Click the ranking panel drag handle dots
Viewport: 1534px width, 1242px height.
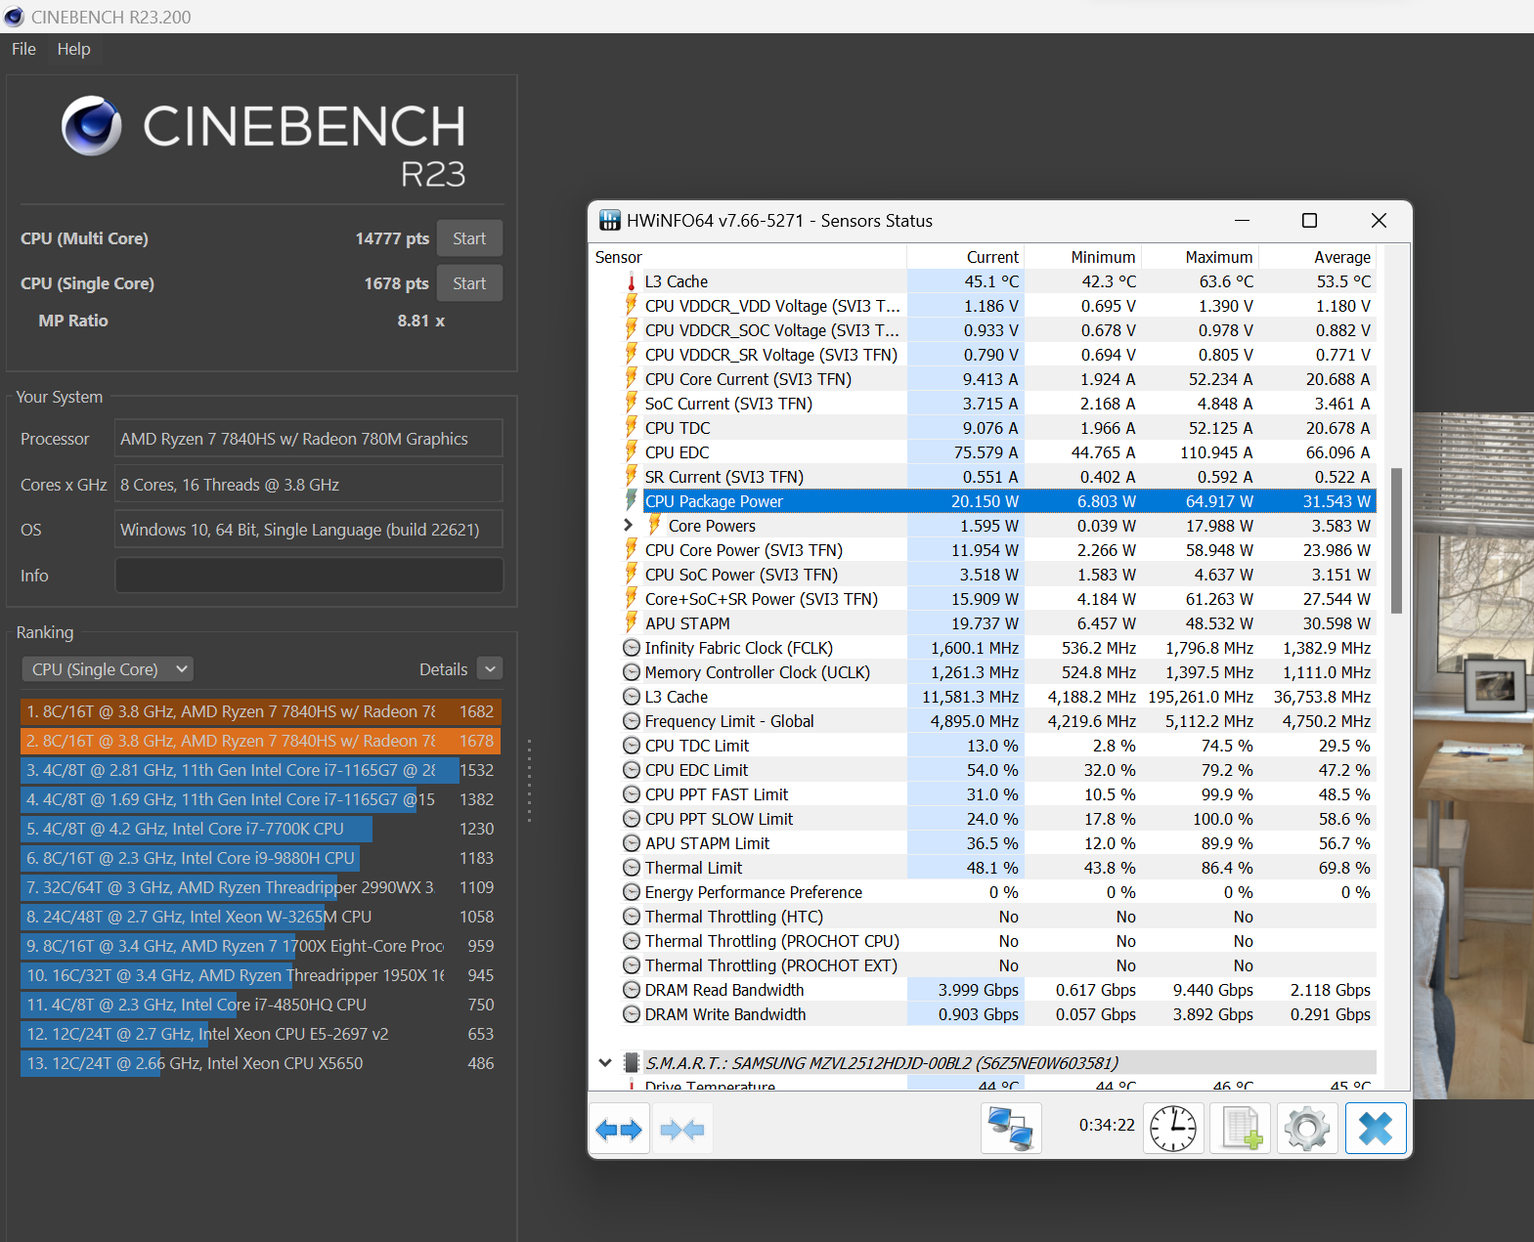529,780
